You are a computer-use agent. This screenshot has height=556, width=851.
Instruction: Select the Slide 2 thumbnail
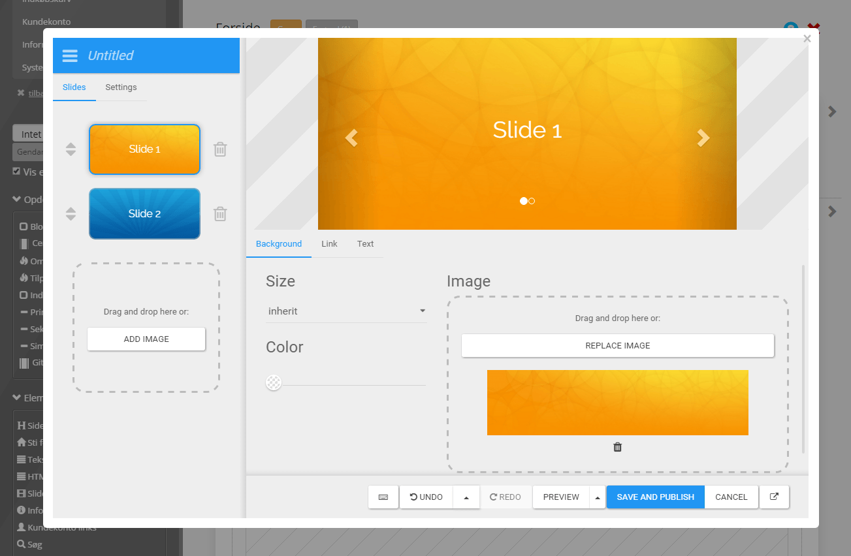point(144,214)
